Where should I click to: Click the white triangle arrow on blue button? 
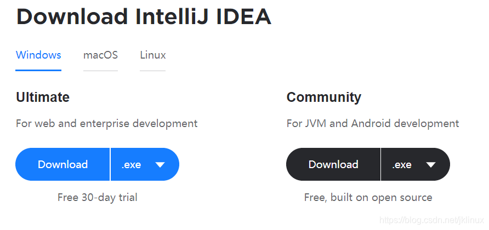[160, 164]
